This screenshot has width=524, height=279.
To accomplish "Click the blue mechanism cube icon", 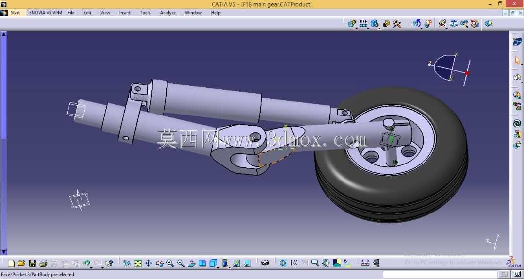I will point(375,24).
